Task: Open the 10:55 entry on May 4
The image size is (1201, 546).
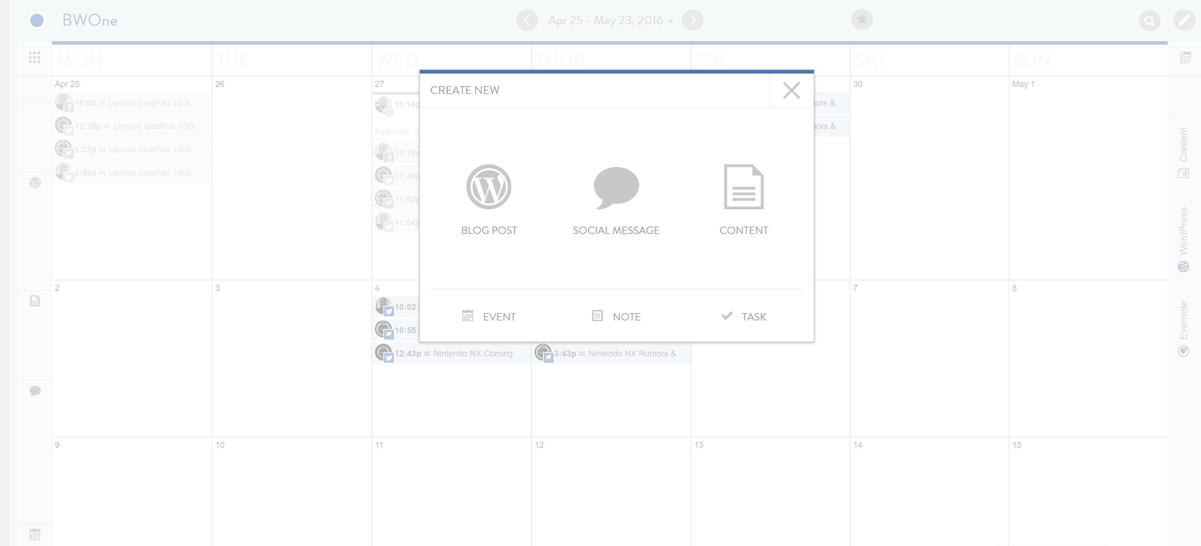Action: tap(396, 330)
